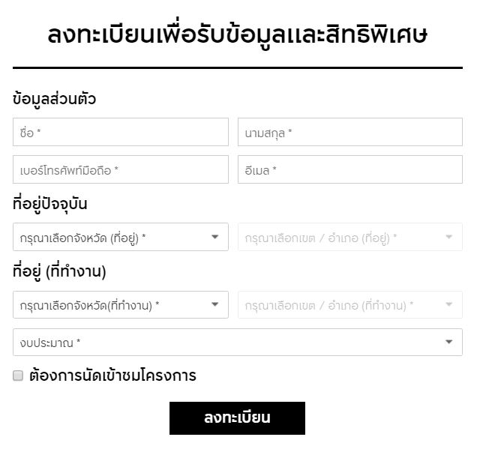This screenshot has height=449, width=477.
Task: Click the นามสกุล (surname) input field
Action: pos(349,132)
